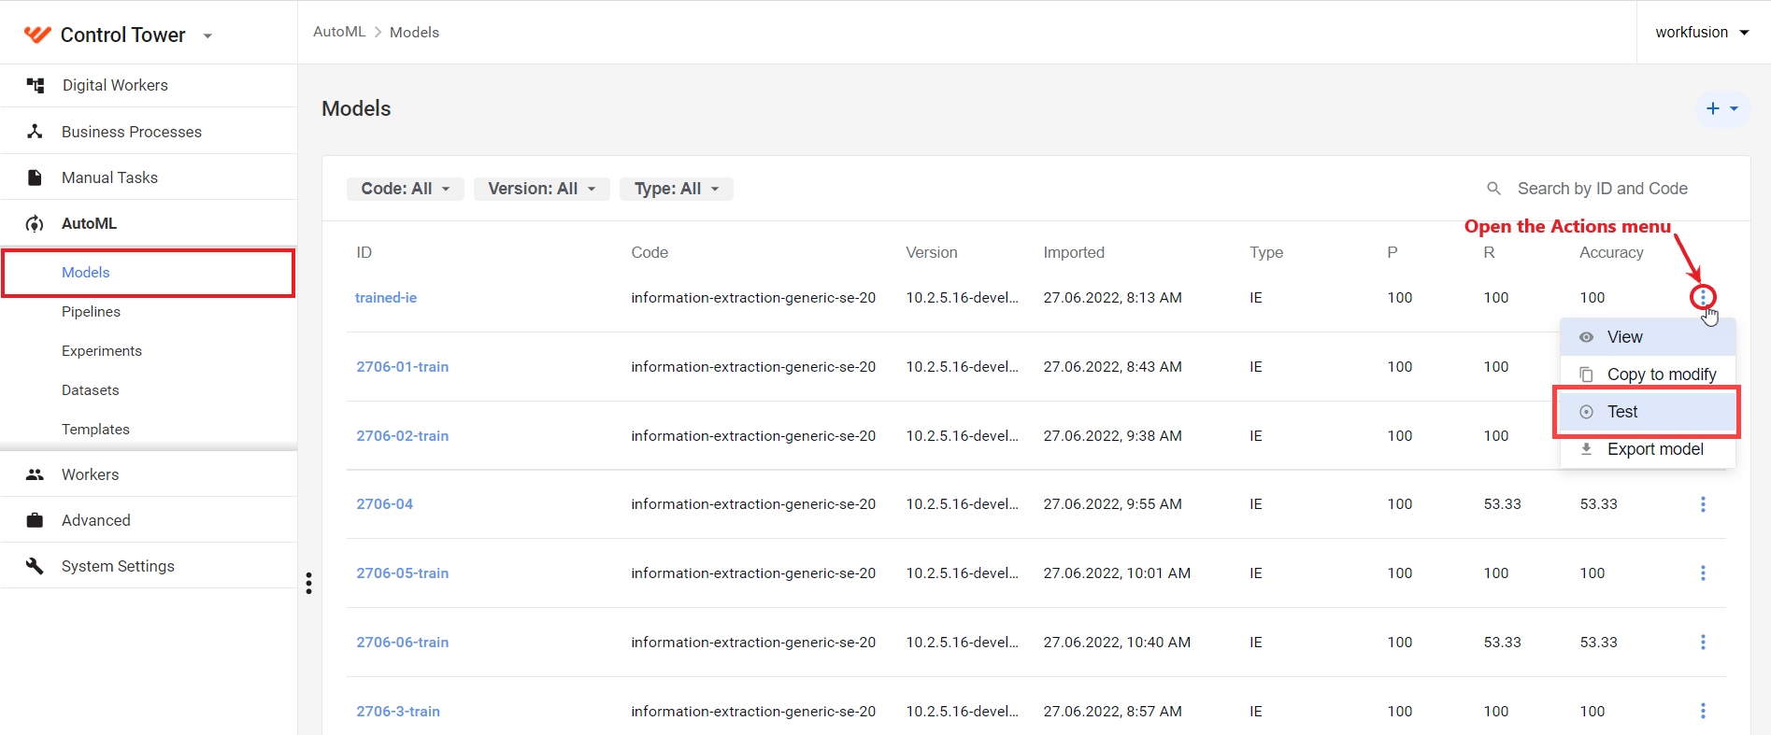Click the Manual Tasks document icon
The width and height of the screenshot is (1771, 735).
point(35,177)
